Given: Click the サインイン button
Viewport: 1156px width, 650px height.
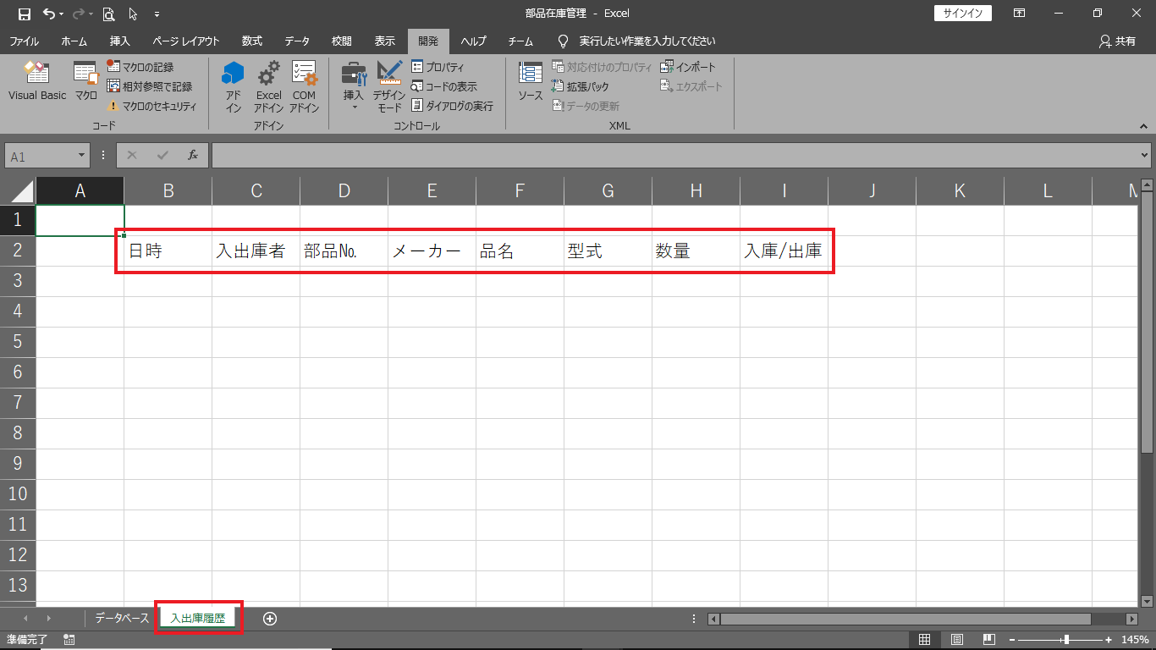Looking at the screenshot, I should 963,14.
